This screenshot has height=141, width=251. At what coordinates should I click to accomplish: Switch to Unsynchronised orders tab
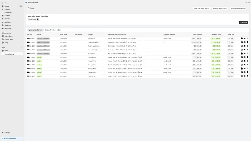[x=53, y=30]
